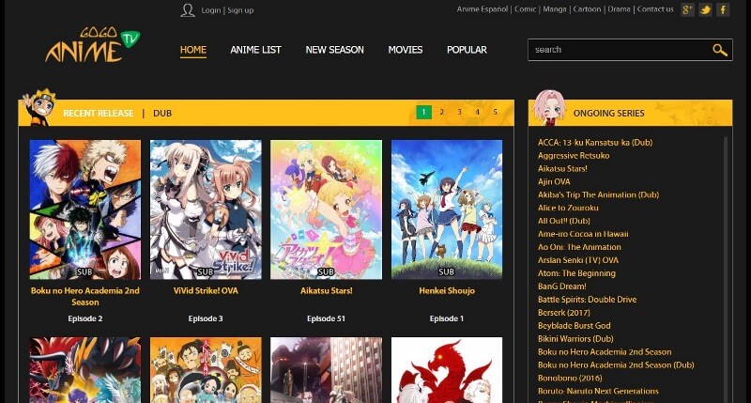Open the POPULAR menu
751x403 pixels.
click(467, 50)
